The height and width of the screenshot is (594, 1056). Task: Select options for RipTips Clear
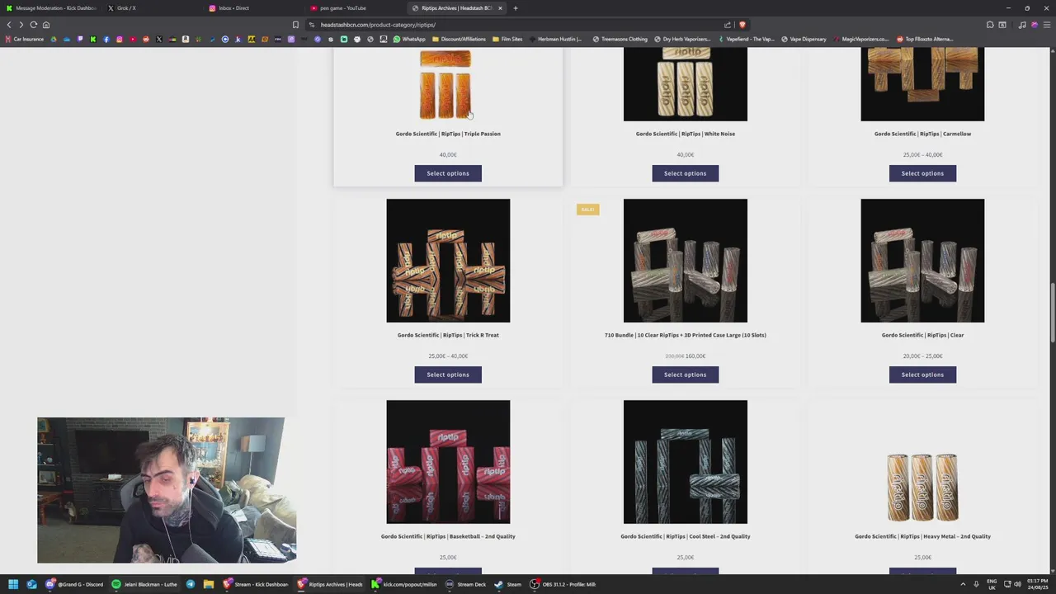(922, 375)
